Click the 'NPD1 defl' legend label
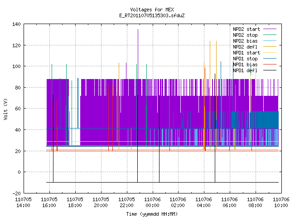 tap(245, 71)
